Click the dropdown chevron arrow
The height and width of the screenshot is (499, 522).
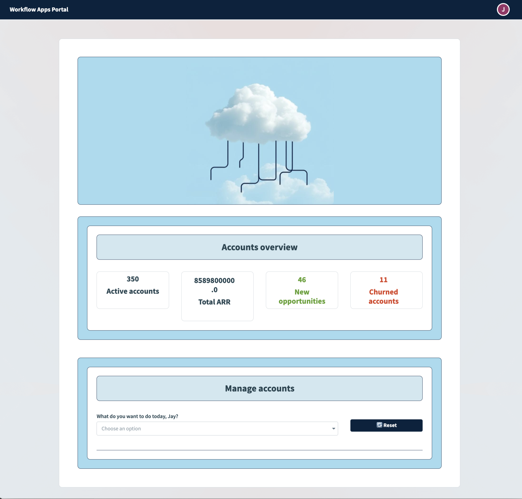[333, 428]
